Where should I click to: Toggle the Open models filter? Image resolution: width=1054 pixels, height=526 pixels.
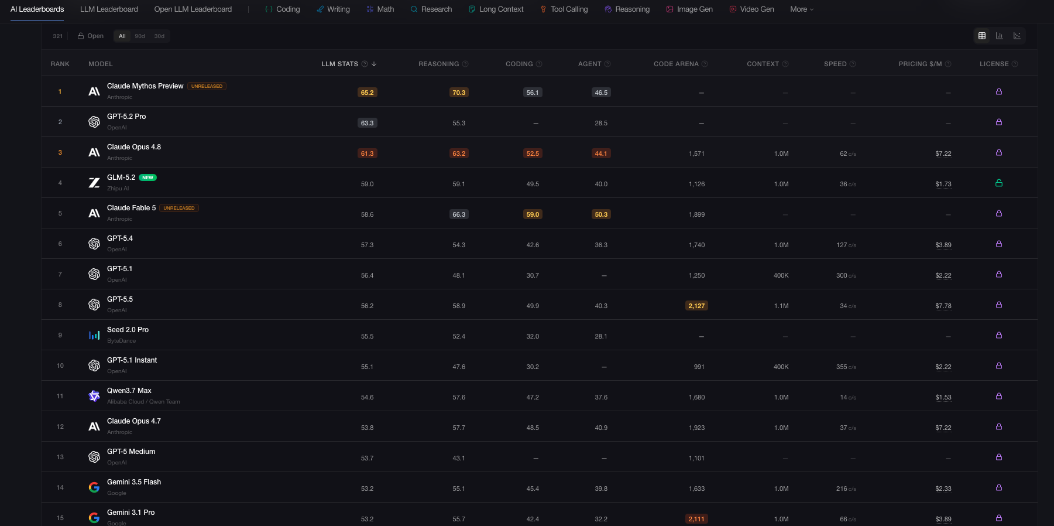91,36
